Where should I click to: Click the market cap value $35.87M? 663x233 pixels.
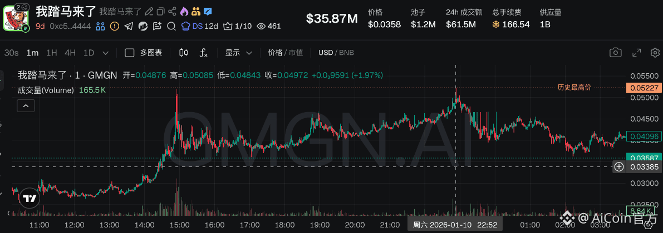[332, 18]
